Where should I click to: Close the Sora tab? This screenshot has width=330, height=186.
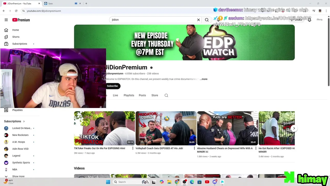pyautogui.click(x=80, y=3)
